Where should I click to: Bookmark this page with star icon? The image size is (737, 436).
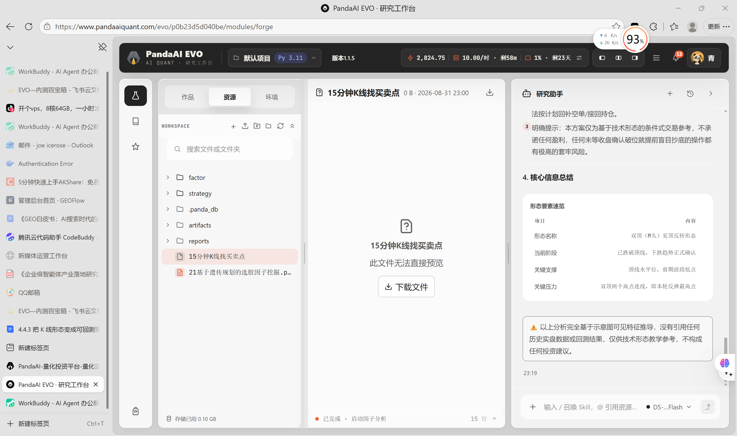click(616, 26)
